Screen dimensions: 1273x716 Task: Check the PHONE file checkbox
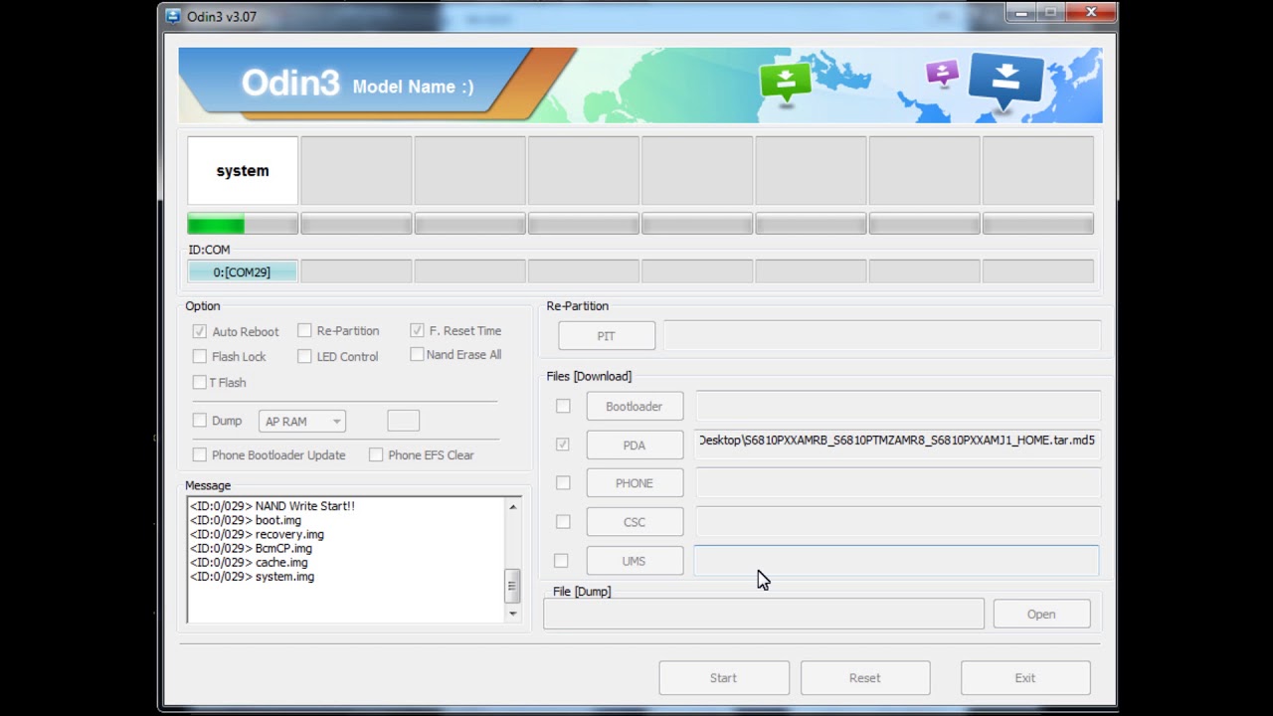tap(563, 482)
